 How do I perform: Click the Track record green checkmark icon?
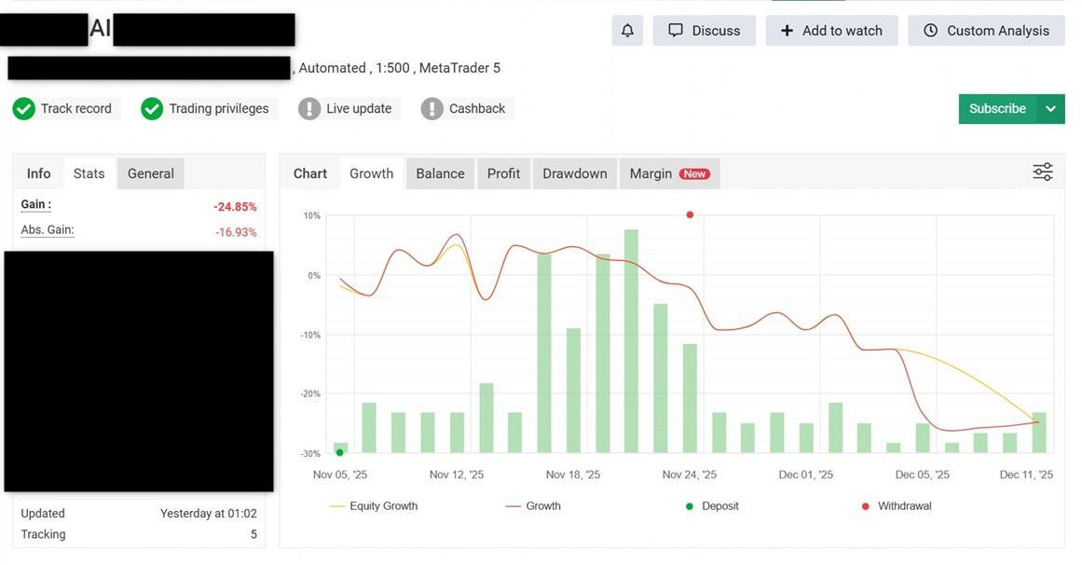[x=24, y=109]
